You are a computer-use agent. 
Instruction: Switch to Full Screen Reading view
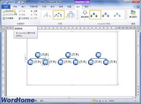(x=97, y=101)
